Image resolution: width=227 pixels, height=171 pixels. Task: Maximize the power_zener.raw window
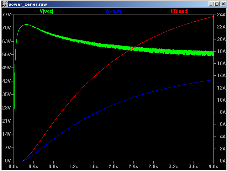click(217, 4)
